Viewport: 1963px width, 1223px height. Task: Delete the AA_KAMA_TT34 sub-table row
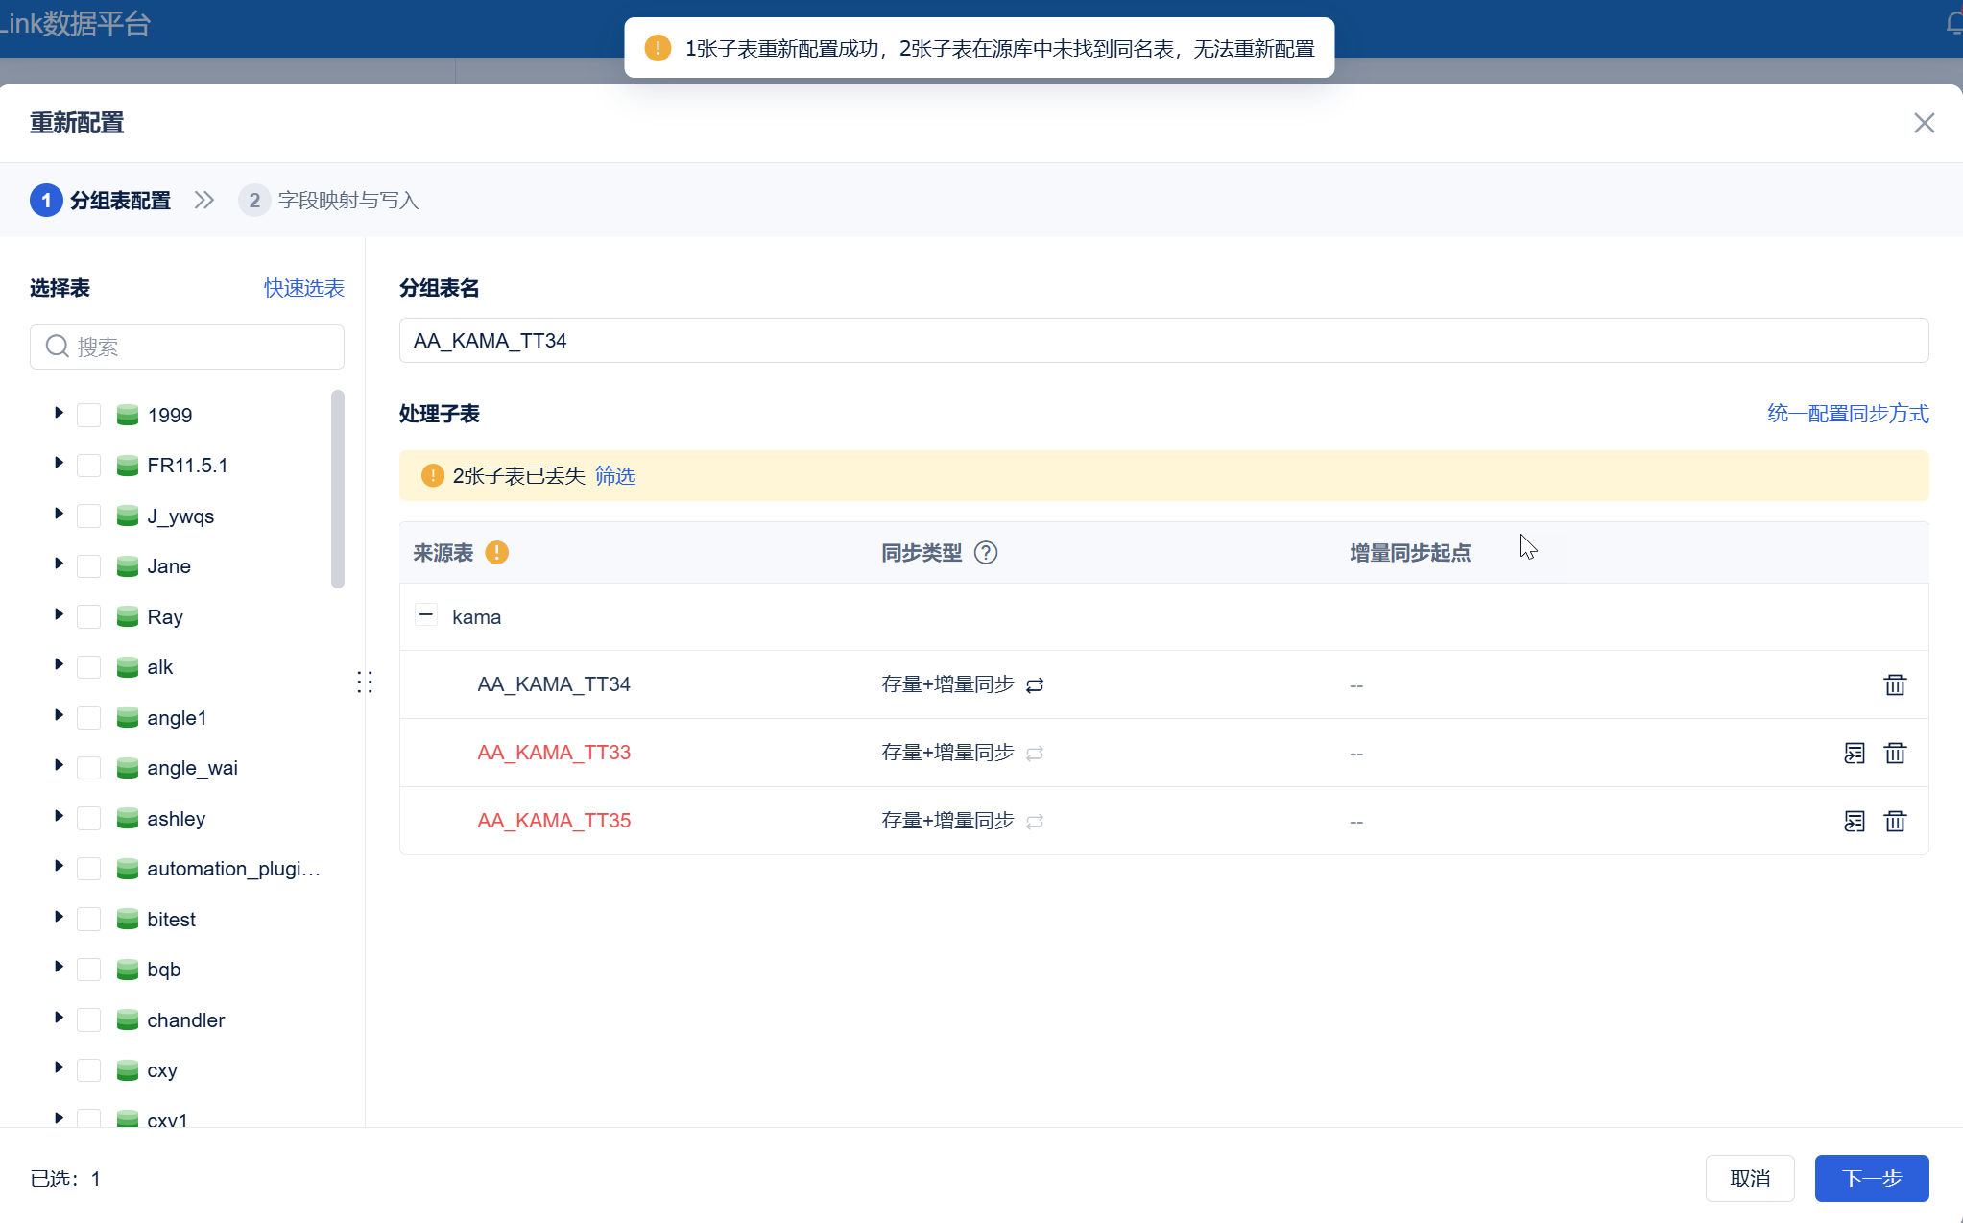click(1895, 684)
